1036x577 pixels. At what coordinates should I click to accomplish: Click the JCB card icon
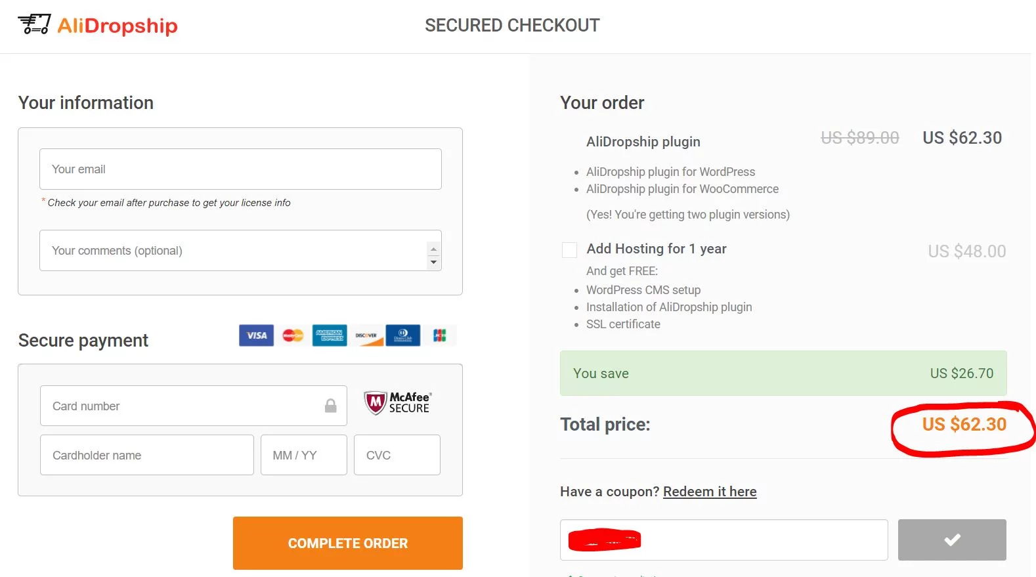(439, 335)
